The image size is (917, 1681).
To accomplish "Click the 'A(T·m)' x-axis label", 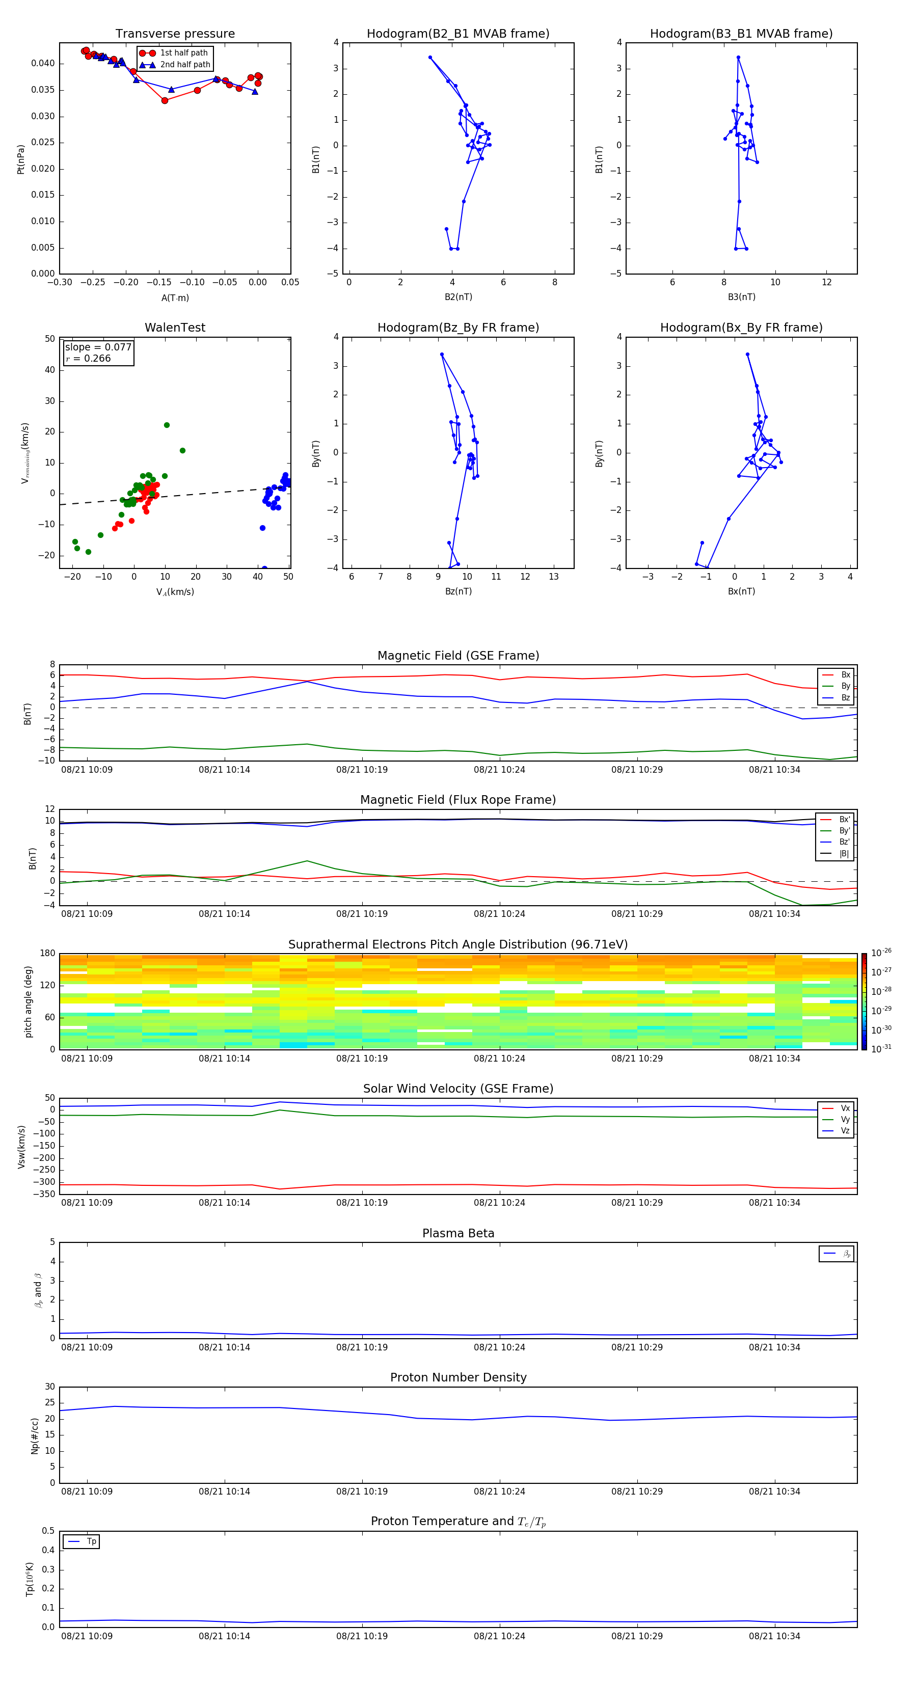I will (x=175, y=297).
